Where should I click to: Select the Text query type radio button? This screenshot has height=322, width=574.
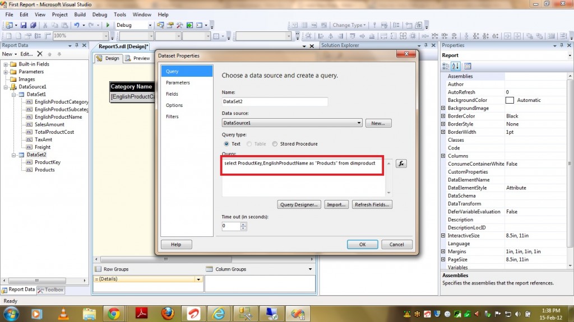[226, 144]
